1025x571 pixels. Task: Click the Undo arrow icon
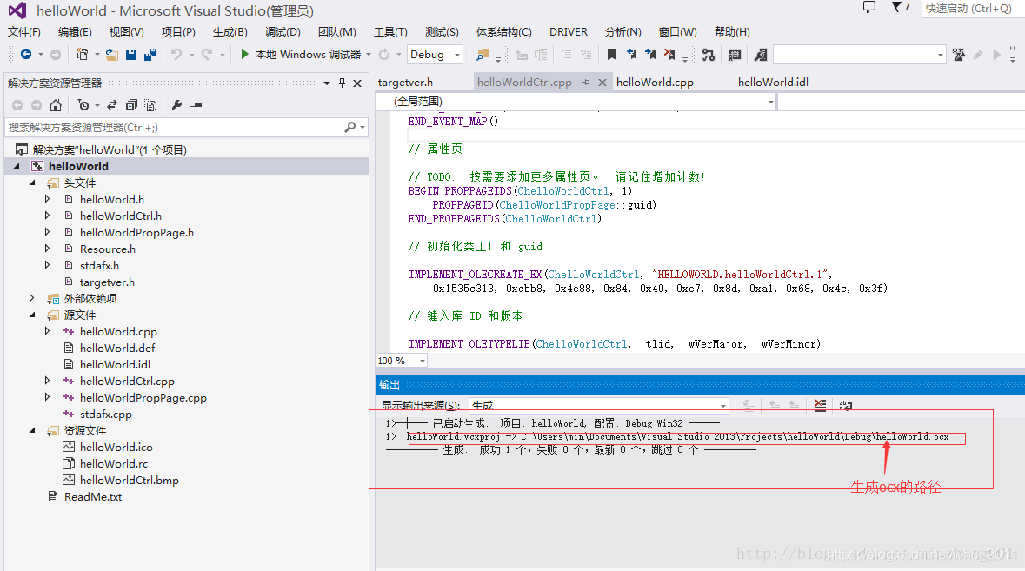pos(176,54)
